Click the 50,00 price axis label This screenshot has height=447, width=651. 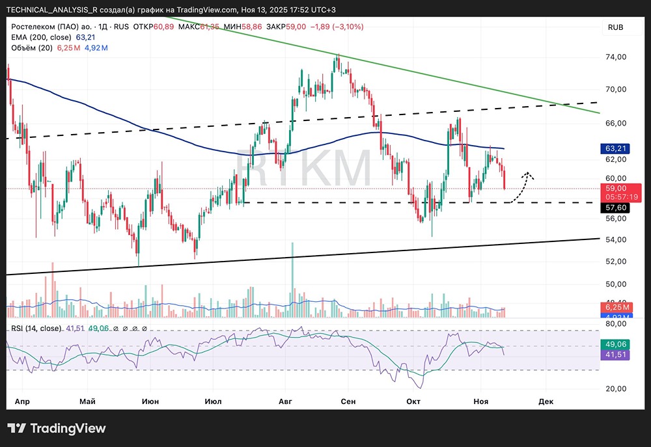[x=616, y=284]
